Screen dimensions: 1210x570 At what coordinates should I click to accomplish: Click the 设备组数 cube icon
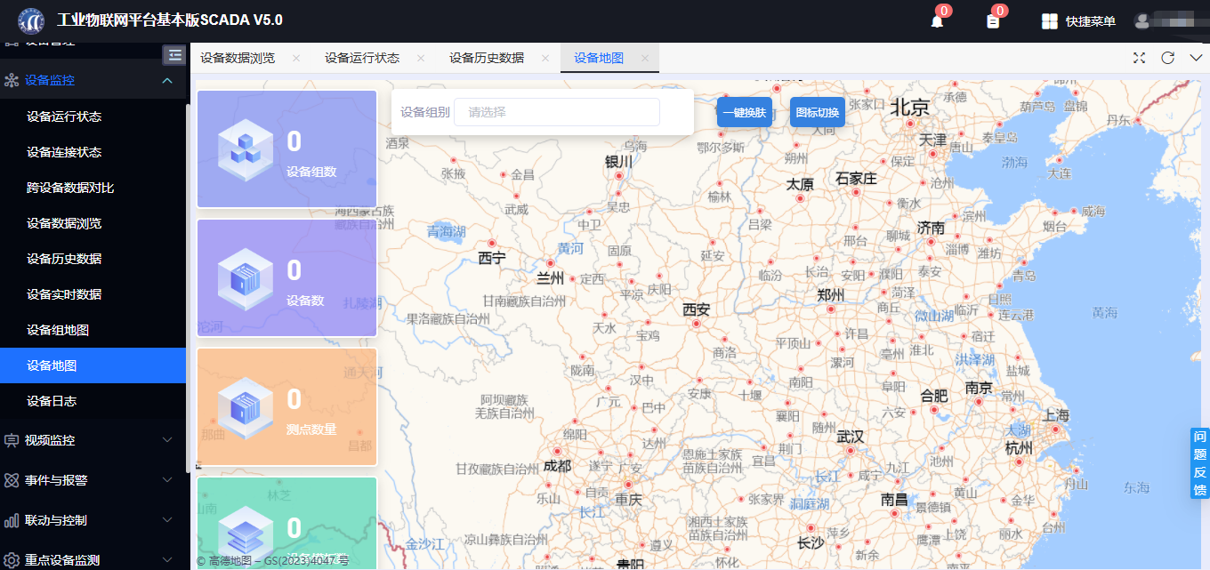click(x=245, y=149)
